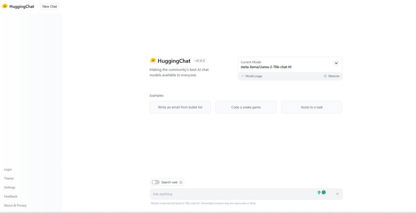Click the Search web info icon
This screenshot has width=416, height=213.
[x=181, y=182]
